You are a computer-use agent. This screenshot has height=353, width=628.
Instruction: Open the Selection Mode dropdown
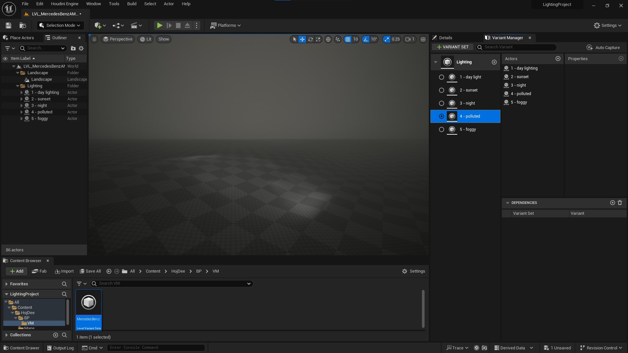(60, 25)
